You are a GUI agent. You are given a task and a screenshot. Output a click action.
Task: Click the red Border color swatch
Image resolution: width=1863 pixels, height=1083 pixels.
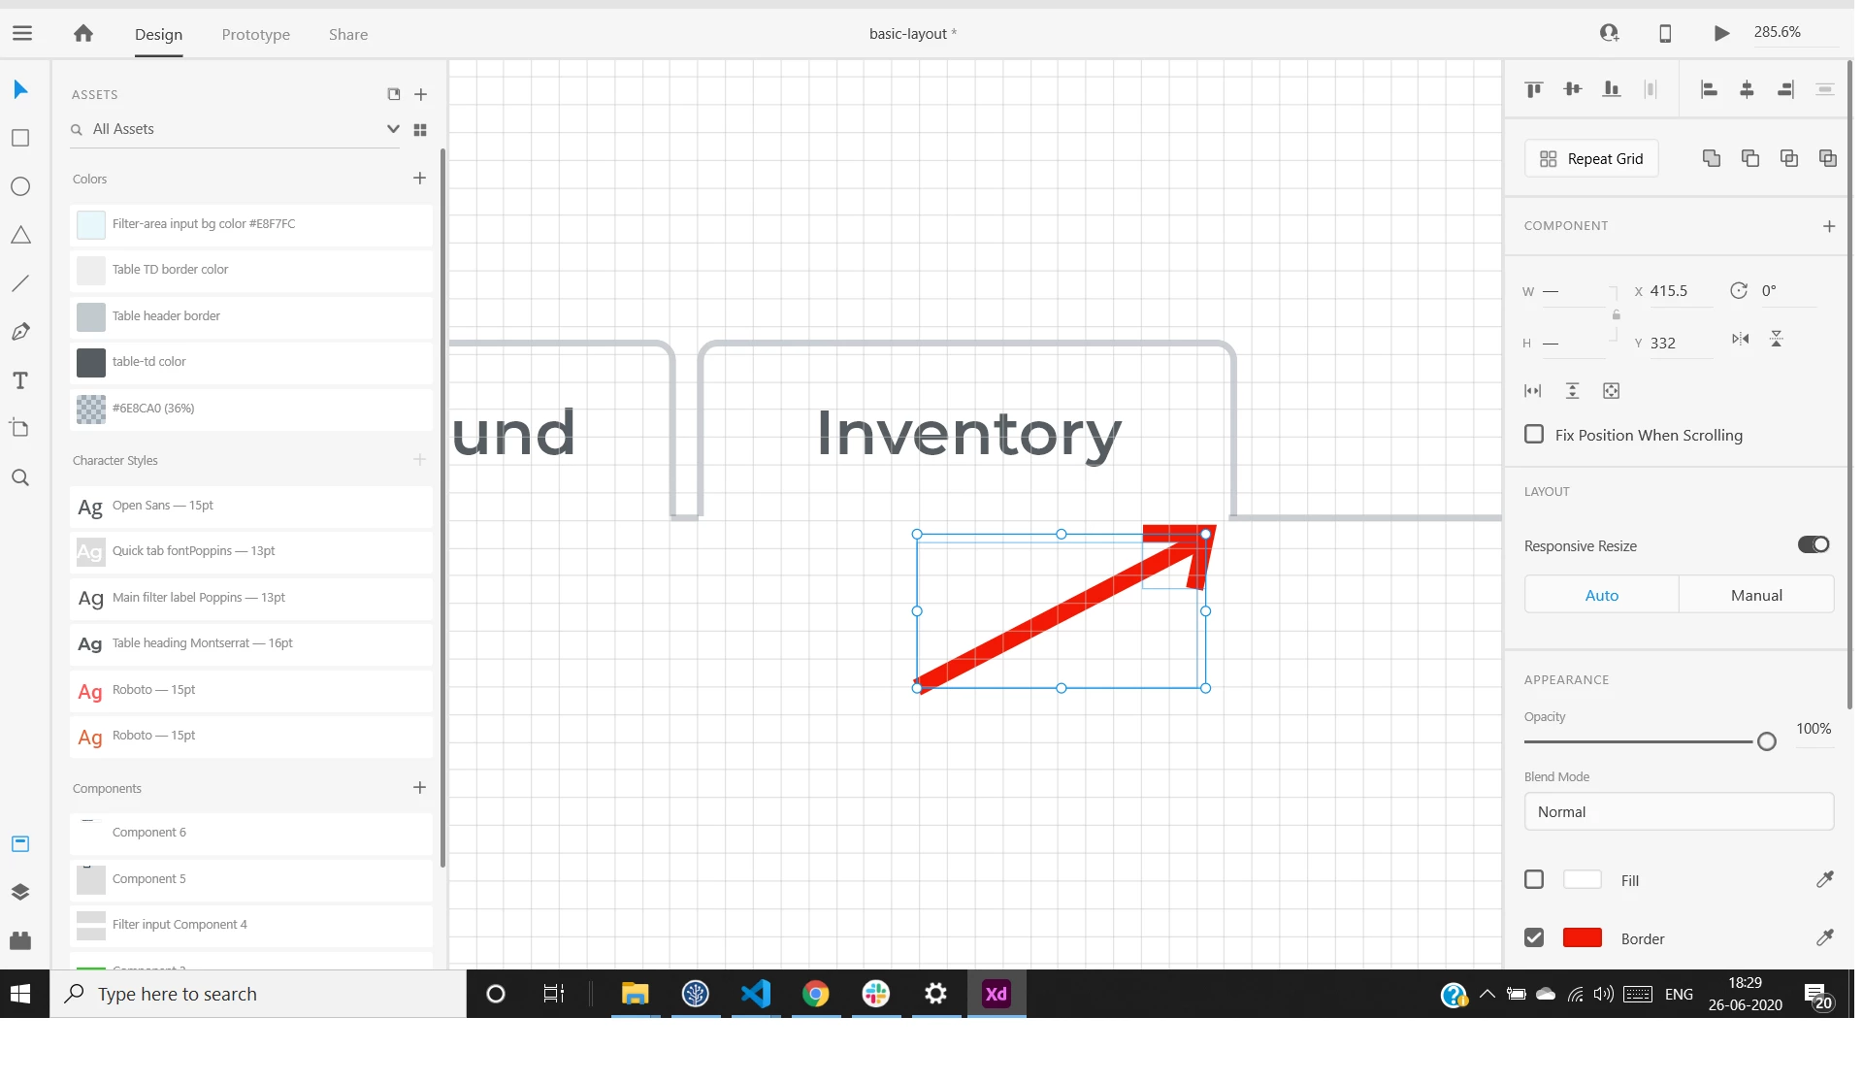[1582, 937]
